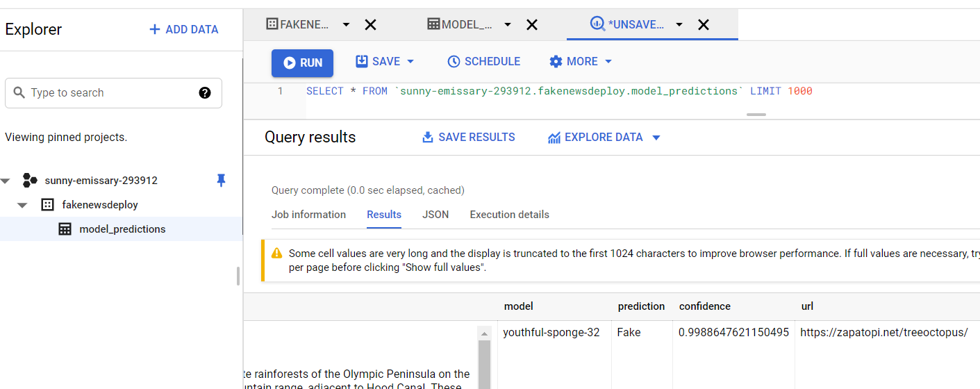980x389 pixels.
Task: Close the MODEL_... tab
Action: pos(532,24)
